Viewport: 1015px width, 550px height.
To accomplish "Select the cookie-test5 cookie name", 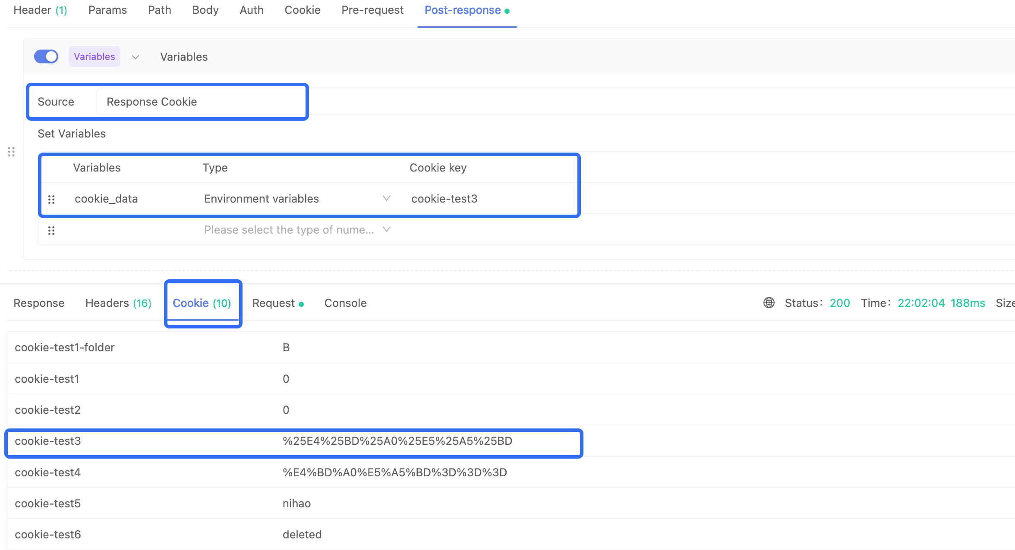I will pyautogui.click(x=48, y=503).
